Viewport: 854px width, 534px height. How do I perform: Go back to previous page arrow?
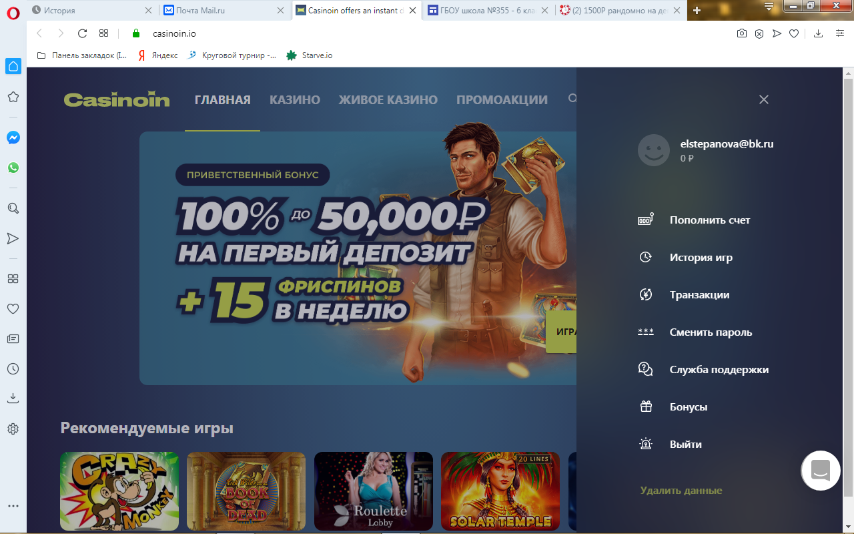39,33
